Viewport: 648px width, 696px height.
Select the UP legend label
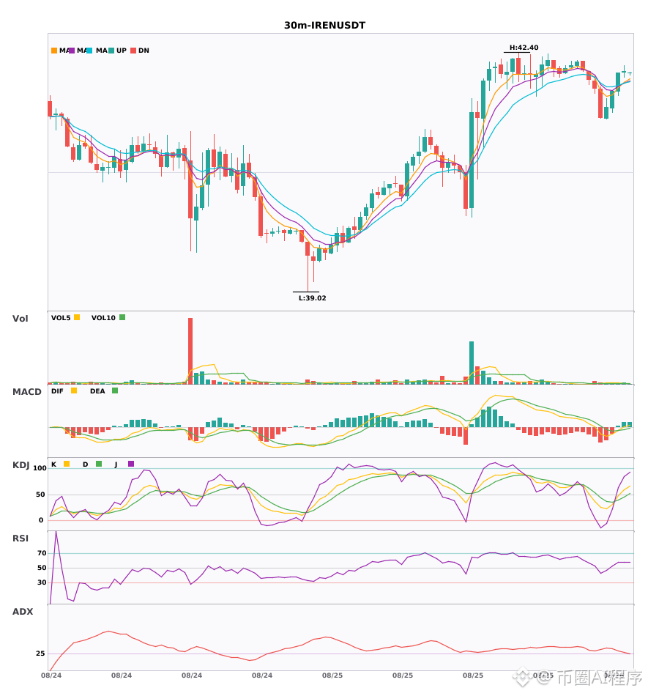[x=122, y=51]
